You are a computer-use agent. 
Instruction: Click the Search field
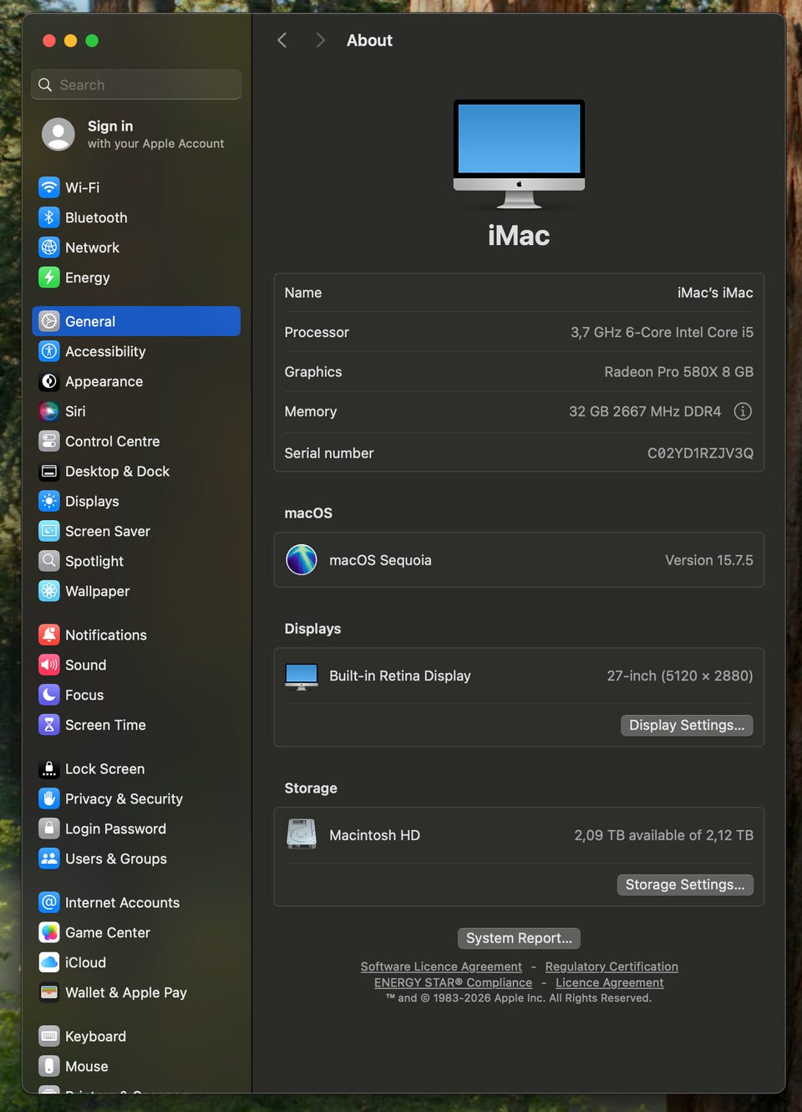[136, 84]
